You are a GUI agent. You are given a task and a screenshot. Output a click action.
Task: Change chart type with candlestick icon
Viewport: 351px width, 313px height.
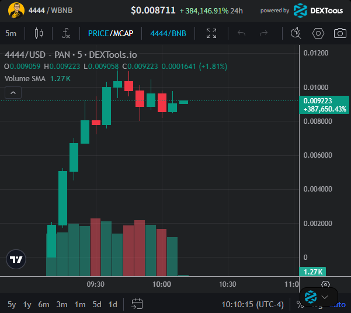pyautogui.click(x=39, y=34)
